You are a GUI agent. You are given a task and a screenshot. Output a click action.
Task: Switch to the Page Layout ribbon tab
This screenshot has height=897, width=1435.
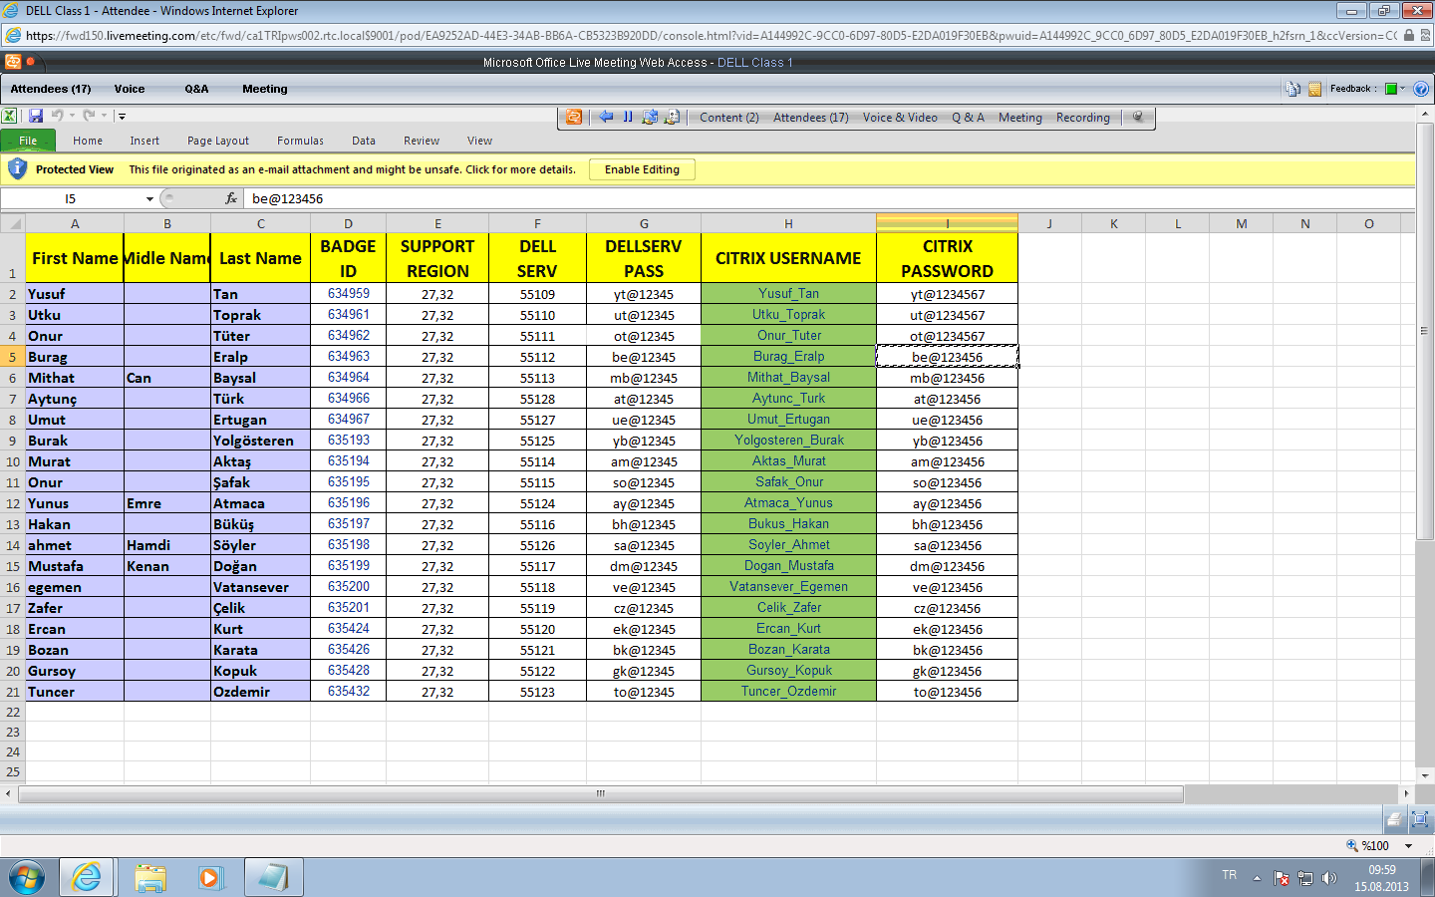(218, 141)
